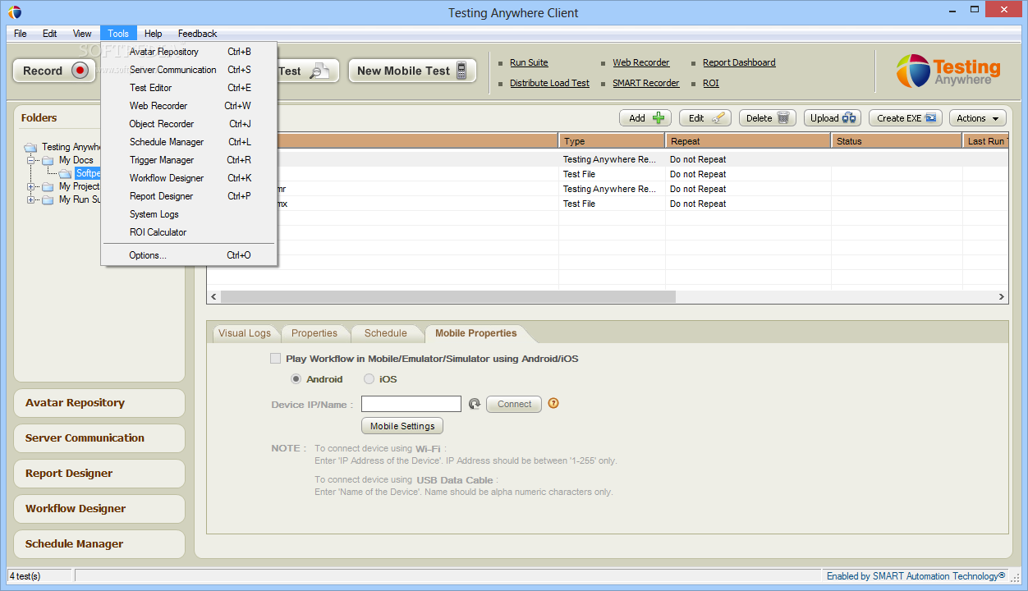Choose Workflow Designer from Tools menu
This screenshot has height=591, width=1028.
click(x=190, y=178)
